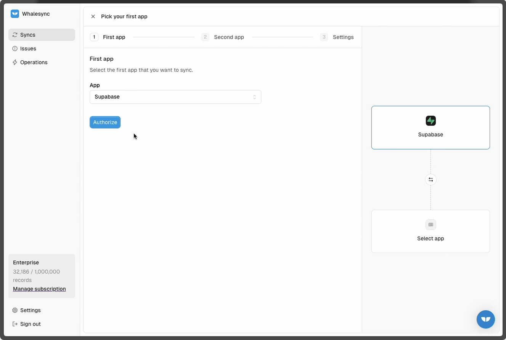Expand the App dropdown showing Supabase
The width and height of the screenshot is (506, 340).
[175, 97]
